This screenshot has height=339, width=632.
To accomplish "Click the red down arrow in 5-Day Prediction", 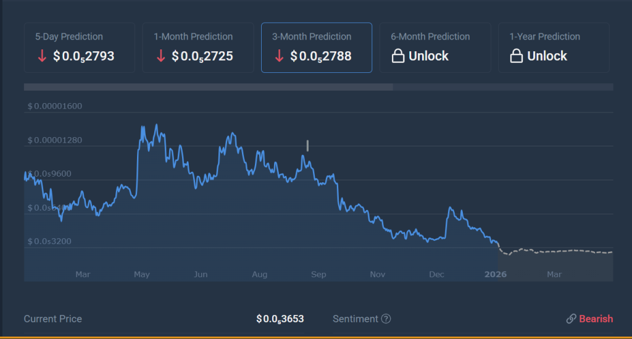I will tap(42, 56).
